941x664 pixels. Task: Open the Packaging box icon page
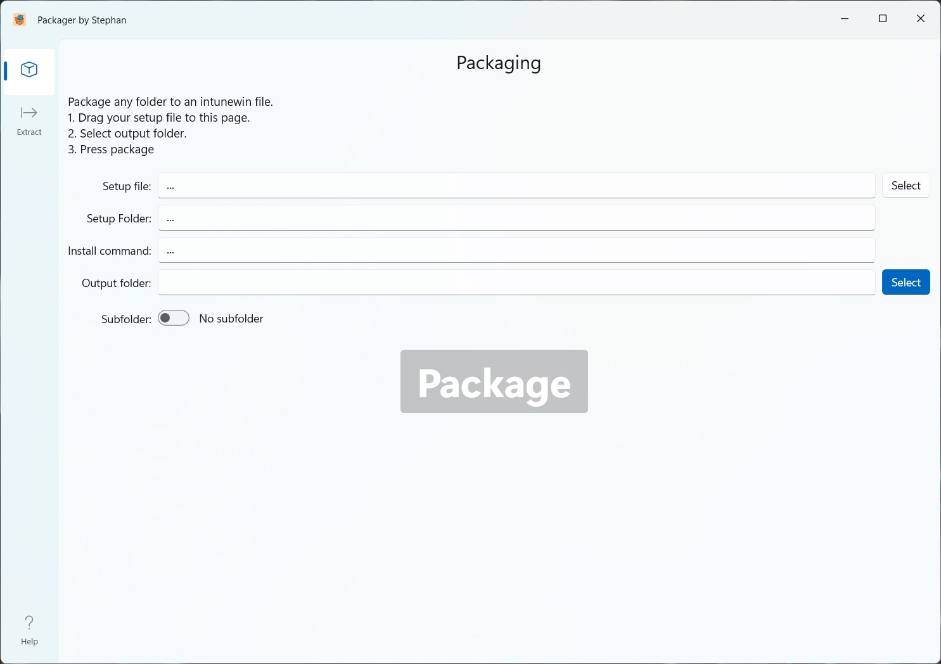pos(29,70)
